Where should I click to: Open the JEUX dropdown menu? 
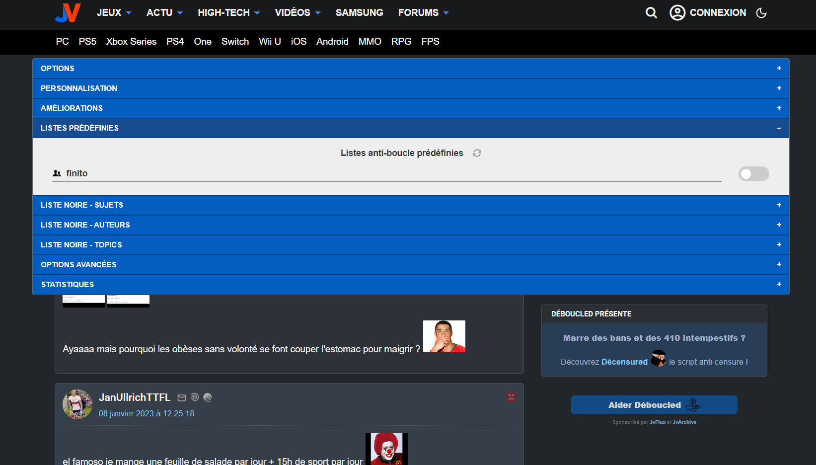114,12
